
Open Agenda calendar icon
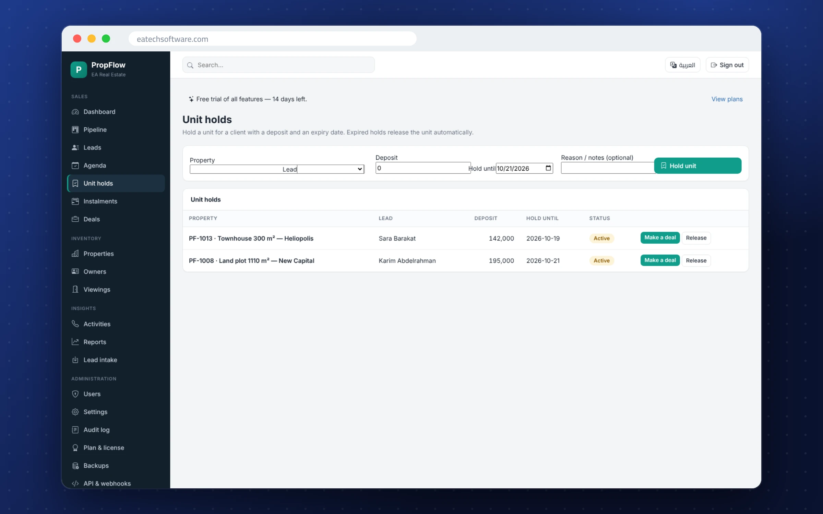point(75,166)
